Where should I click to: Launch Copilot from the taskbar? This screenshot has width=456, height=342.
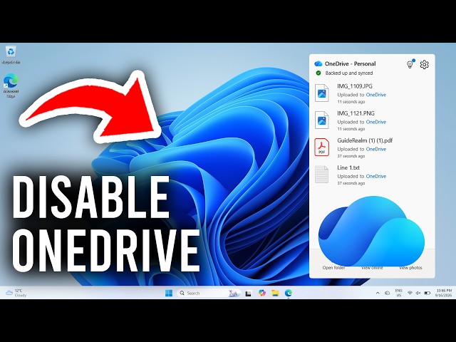262,293
